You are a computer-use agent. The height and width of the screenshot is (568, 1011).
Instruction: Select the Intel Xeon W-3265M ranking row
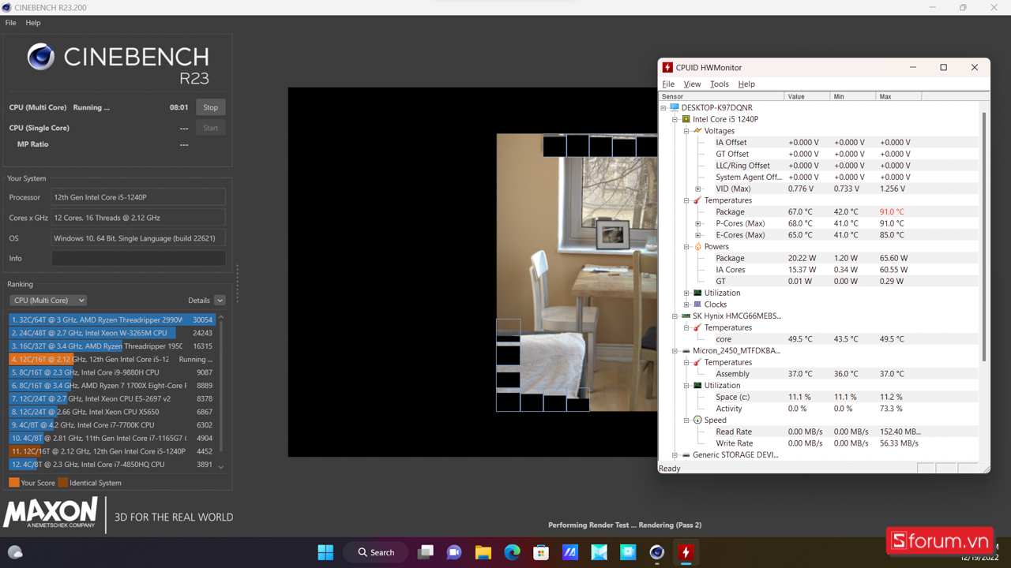(x=112, y=333)
